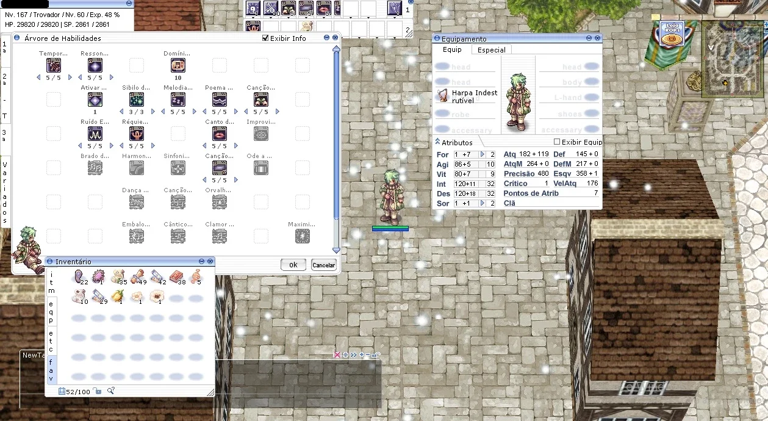
Task: Confirm skills with the ok button
Action: pos(293,265)
